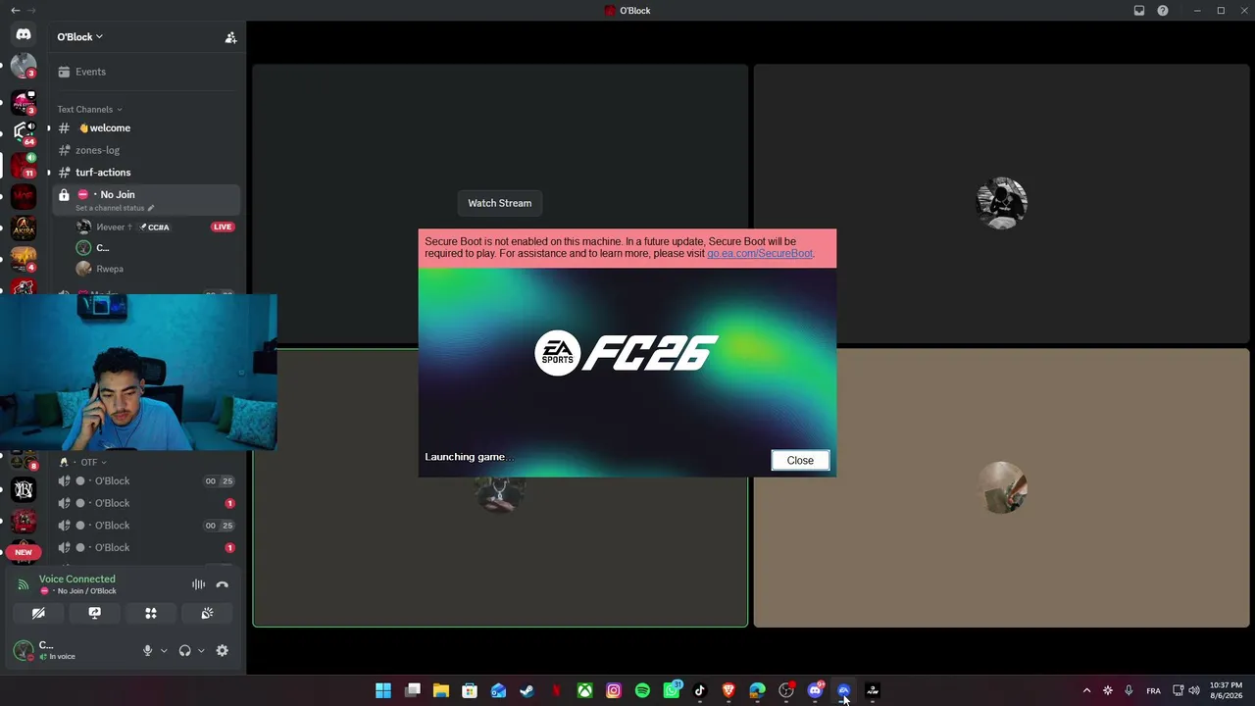
Task: Open Discord inbox icon in title bar
Action: tap(1139, 11)
